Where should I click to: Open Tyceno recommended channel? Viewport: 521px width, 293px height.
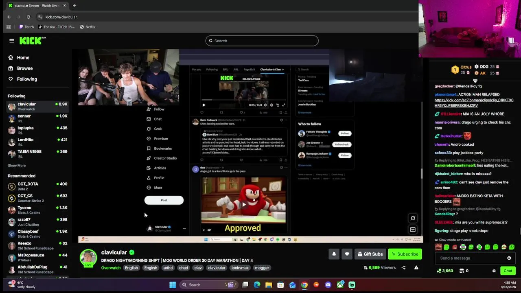(x=37, y=210)
